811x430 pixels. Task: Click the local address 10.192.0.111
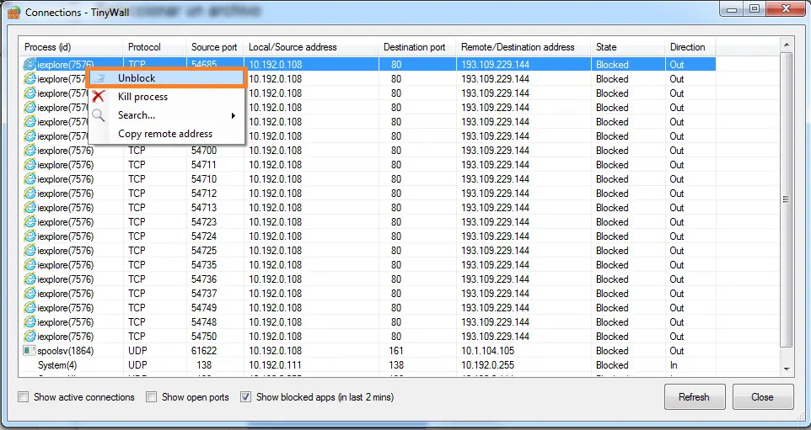click(x=275, y=365)
